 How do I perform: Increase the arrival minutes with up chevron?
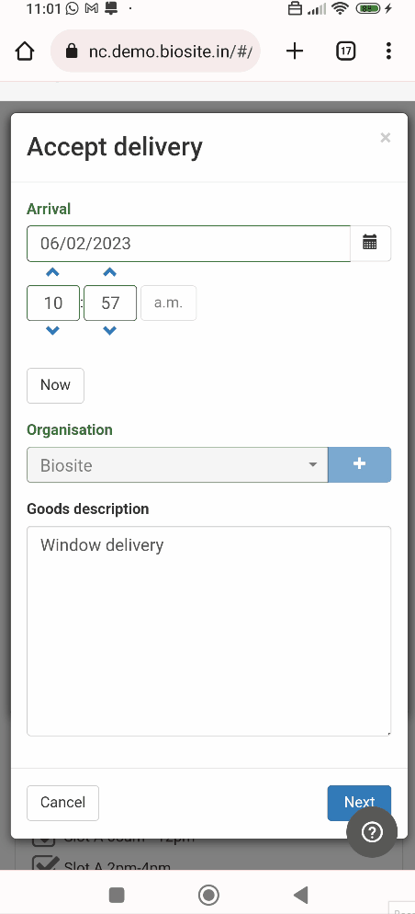click(x=109, y=272)
